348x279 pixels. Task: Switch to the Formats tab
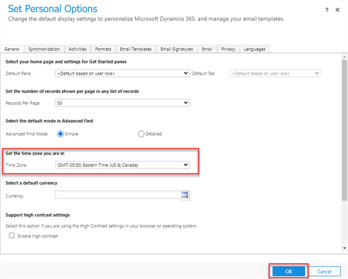coord(103,49)
